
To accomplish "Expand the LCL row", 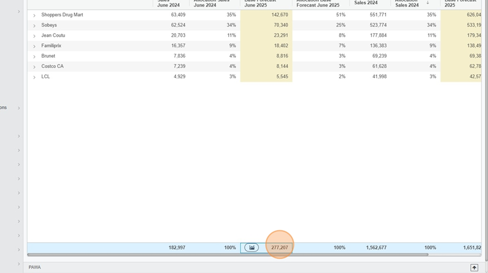I will pos(34,77).
